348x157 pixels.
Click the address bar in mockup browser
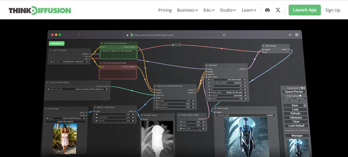pyautogui.click(x=175, y=35)
